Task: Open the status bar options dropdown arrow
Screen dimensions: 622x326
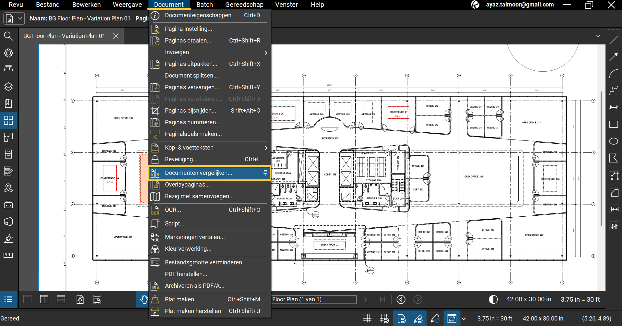Action: click(464, 319)
